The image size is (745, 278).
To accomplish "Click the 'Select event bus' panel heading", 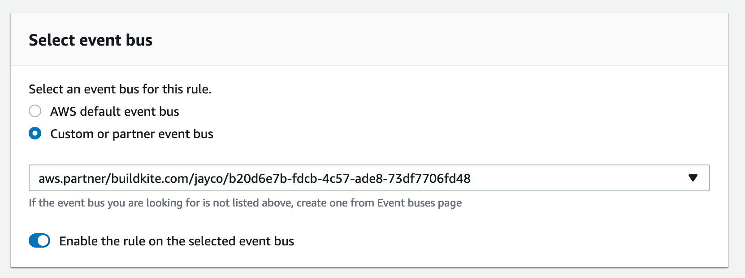I will click(91, 40).
